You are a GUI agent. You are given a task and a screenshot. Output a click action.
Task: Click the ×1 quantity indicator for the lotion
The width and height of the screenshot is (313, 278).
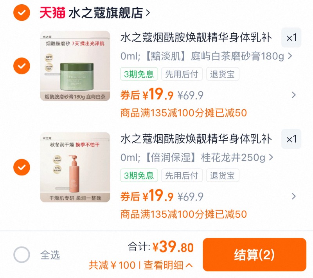(291, 139)
